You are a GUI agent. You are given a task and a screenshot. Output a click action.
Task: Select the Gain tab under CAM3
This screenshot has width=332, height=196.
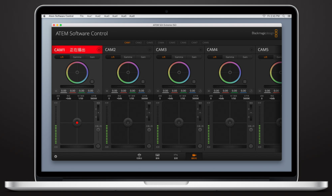tap(194, 57)
